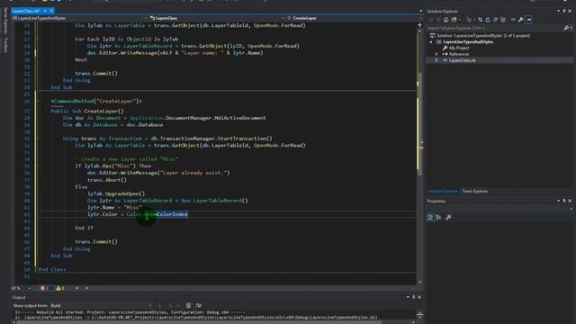576x324 pixels.
Task: Switch views icon in Solution Explorer toolbar
Action: point(454,20)
